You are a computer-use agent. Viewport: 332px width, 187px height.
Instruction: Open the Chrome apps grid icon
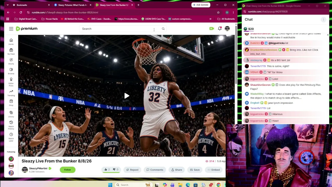[x=8, y=19]
